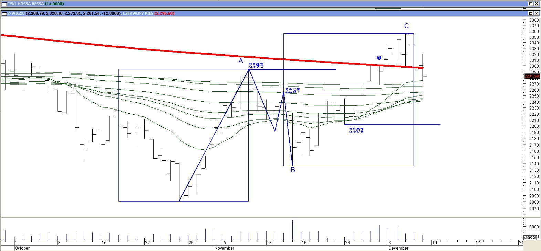The image size is (541, 251).
Task: Maximize the 2-WIG20 chart pane
Action: point(531,13)
